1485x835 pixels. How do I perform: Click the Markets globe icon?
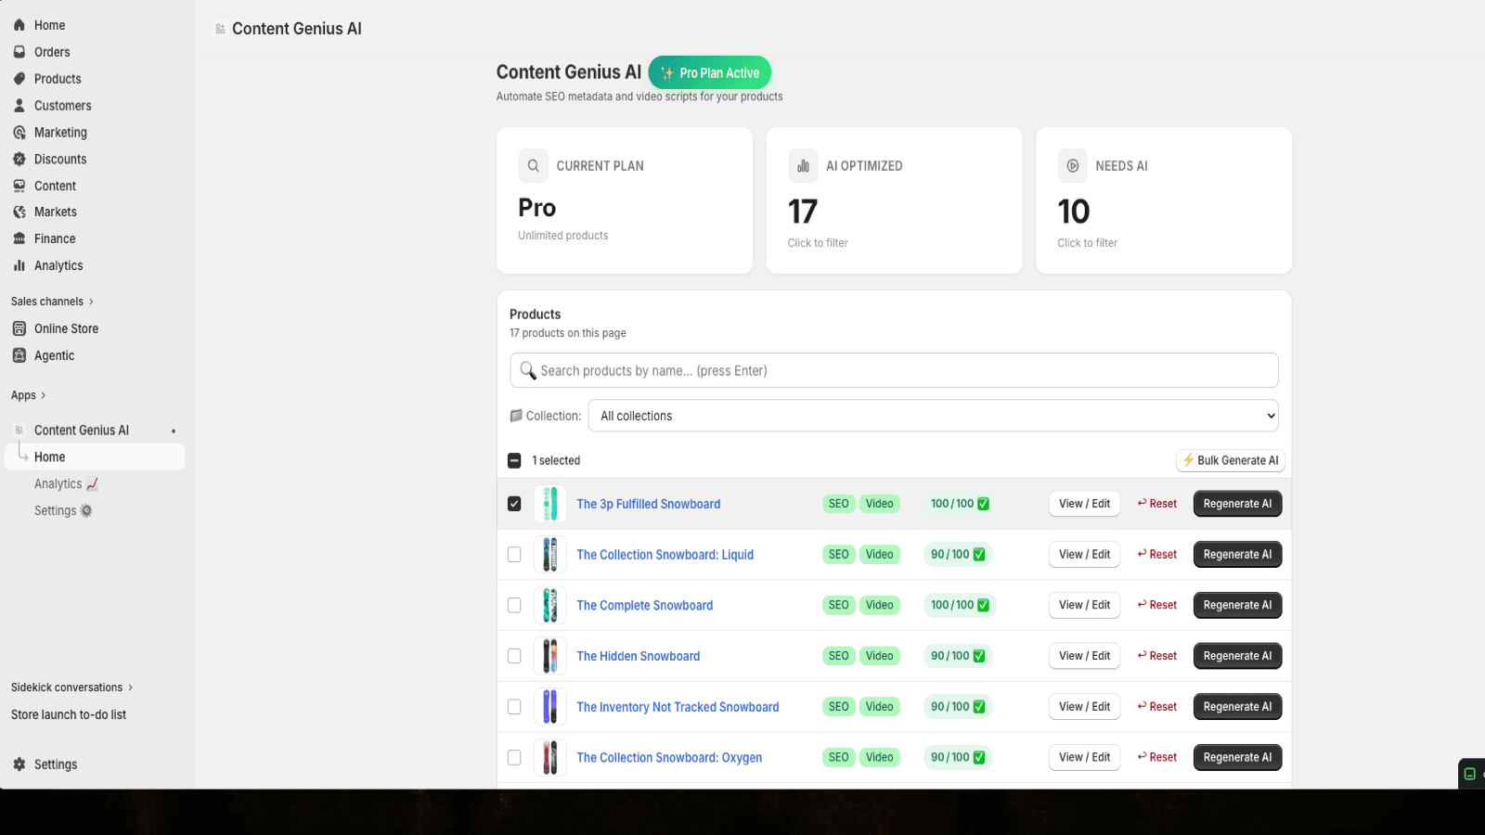pos(19,212)
